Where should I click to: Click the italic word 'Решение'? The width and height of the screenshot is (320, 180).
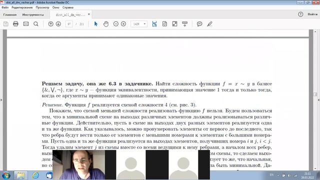tap(52, 104)
